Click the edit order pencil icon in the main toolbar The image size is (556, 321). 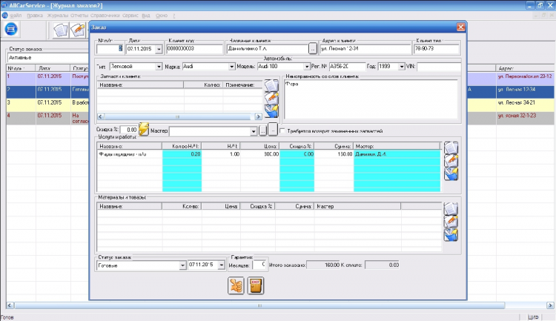[77, 30]
